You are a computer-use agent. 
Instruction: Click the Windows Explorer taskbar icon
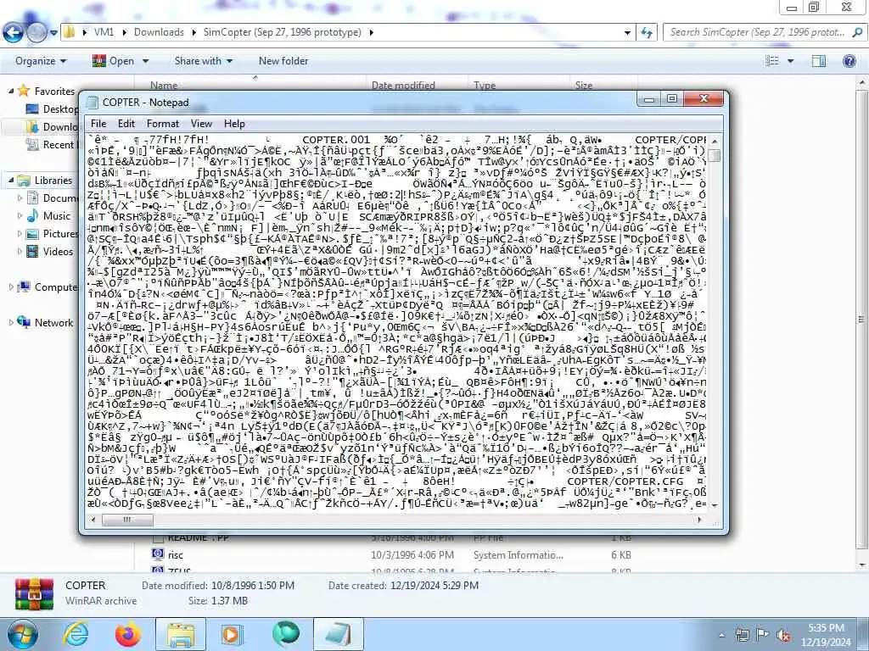click(x=180, y=634)
